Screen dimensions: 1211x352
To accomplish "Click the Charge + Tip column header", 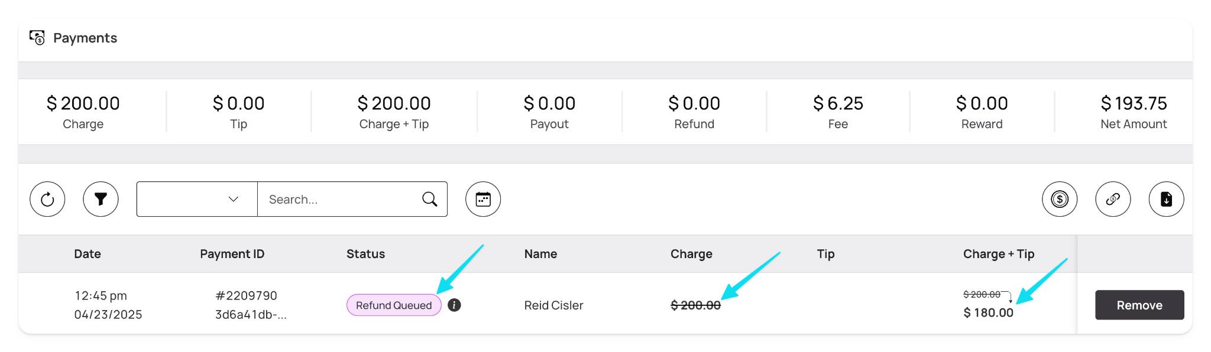I will [x=999, y=254].
